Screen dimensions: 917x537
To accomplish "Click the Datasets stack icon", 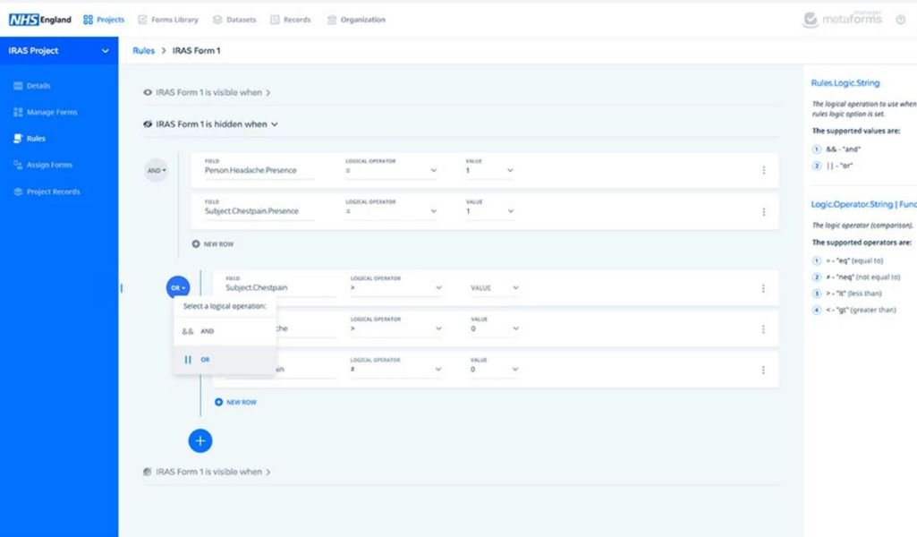I will (x=217, y=20).
